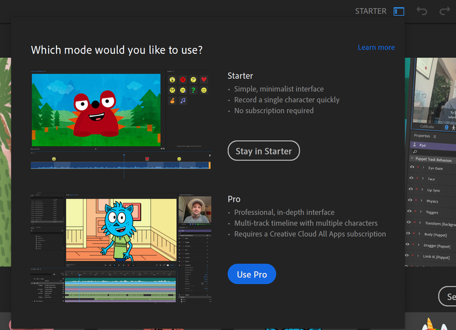Image resolution: width=456 pixels, height=330 pixels.
Task: Click the puppet icon beside Kyo
Action: [413, 145]
